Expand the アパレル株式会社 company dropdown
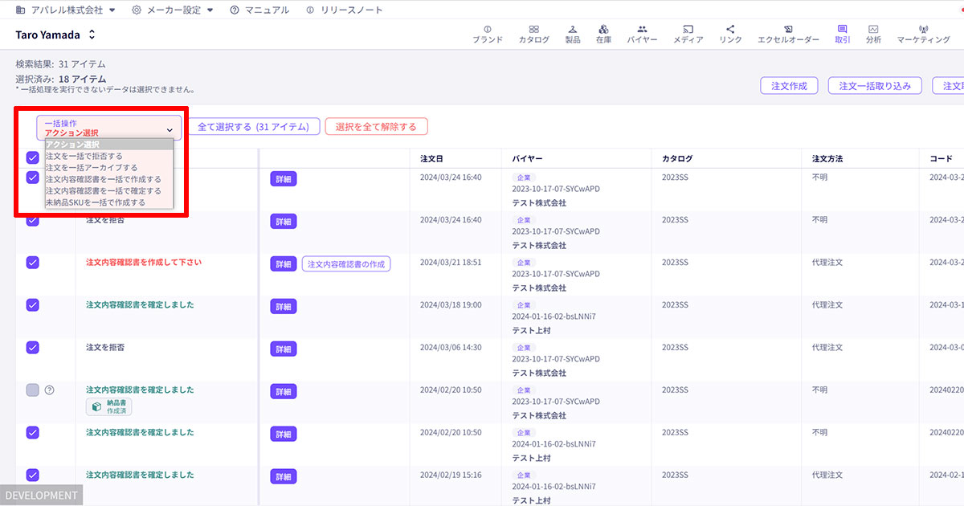The image size is (964, 506). pos(112,10)
